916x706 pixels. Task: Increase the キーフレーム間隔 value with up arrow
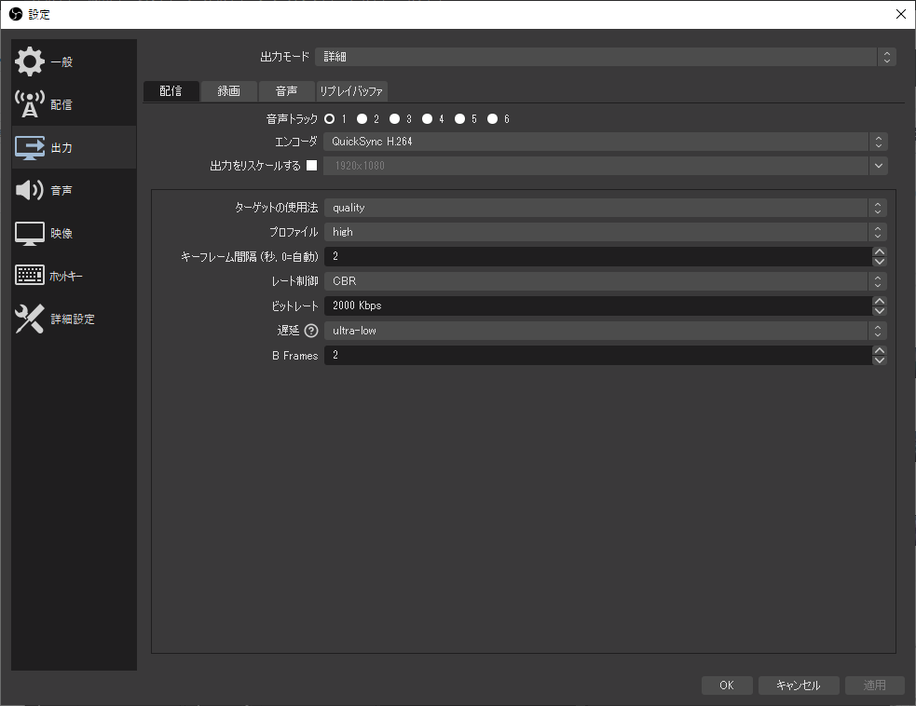pyautogui.click(x=880, y=251)
